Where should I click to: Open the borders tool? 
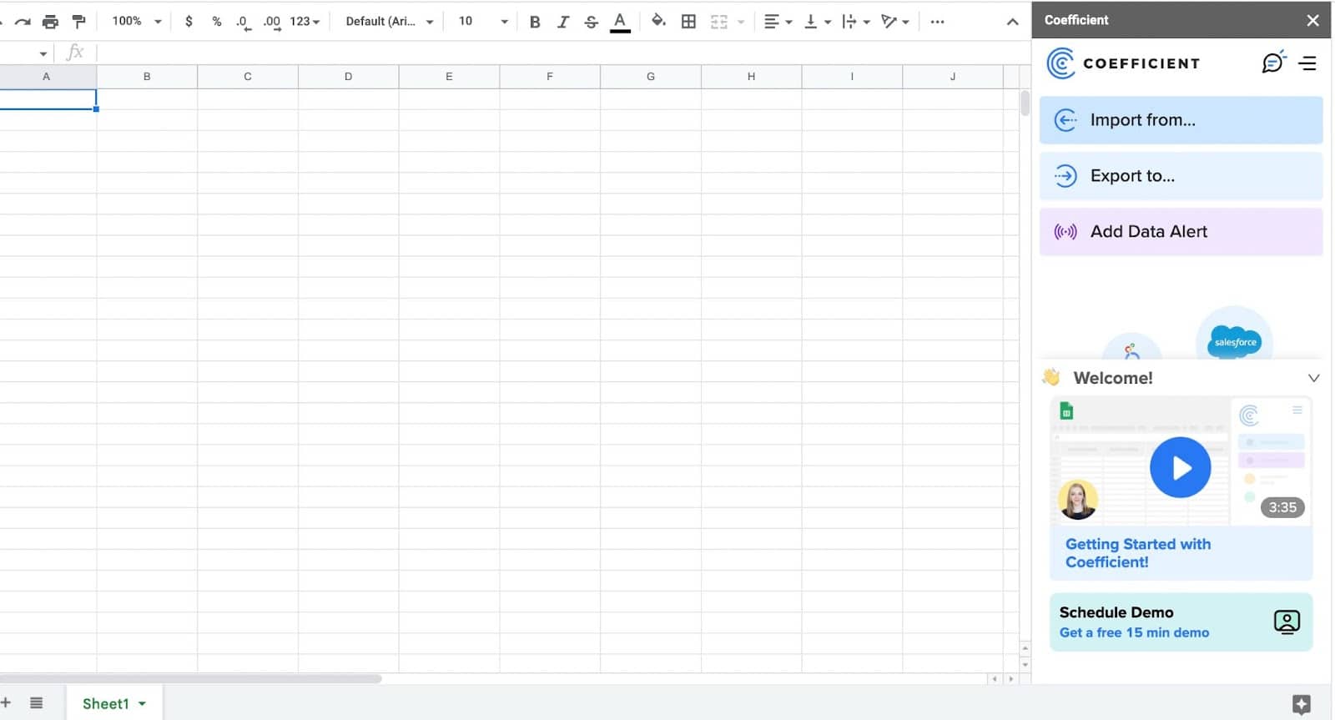(688, 22)
